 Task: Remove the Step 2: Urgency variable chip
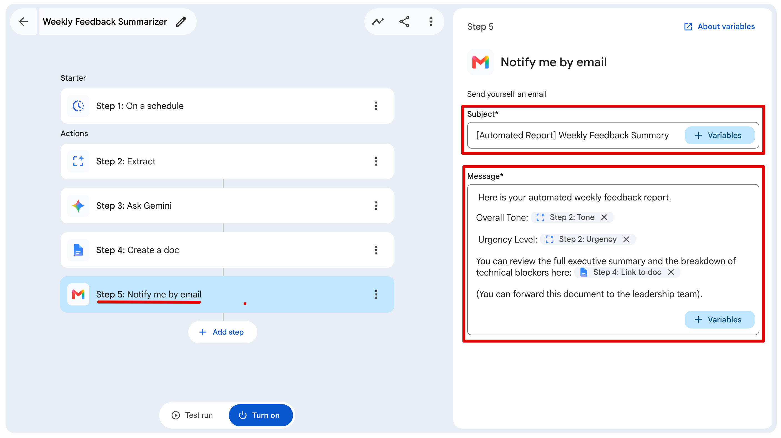click(626, 239)
